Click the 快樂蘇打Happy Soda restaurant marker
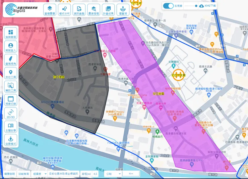Viewport: 248px width, 179px height. 115,118
